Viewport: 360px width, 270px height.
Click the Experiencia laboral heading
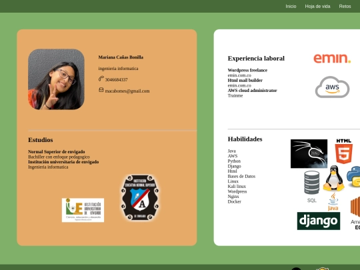click(x=256, y=58)
